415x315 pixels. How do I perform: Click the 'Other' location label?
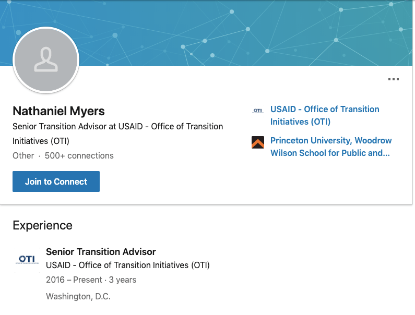point(23,155)
